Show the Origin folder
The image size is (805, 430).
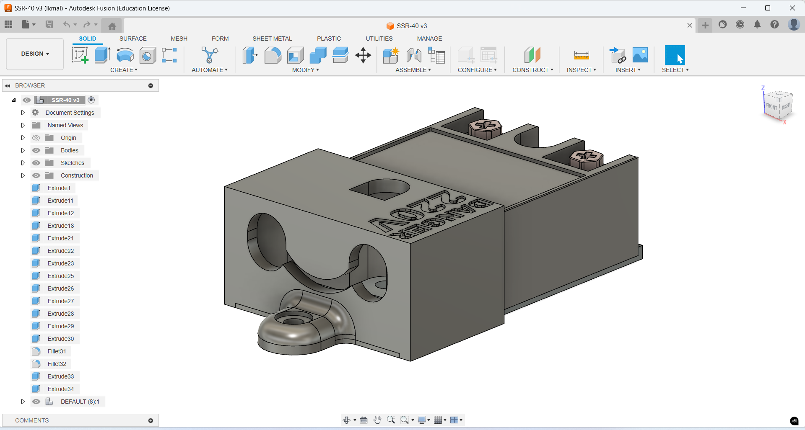tap(36, 137)
